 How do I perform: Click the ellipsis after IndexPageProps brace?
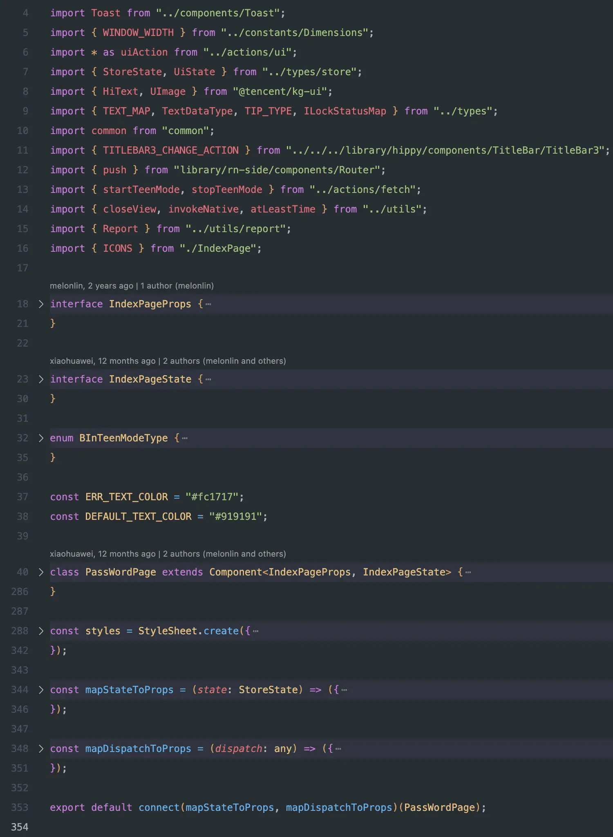208,304
